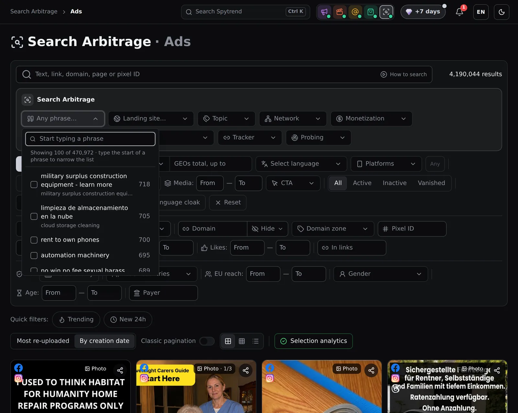This screenshot has height=413, width=518.
Task: Share the Habitat for Humanity ad
Action: click(x=120, y=370)
